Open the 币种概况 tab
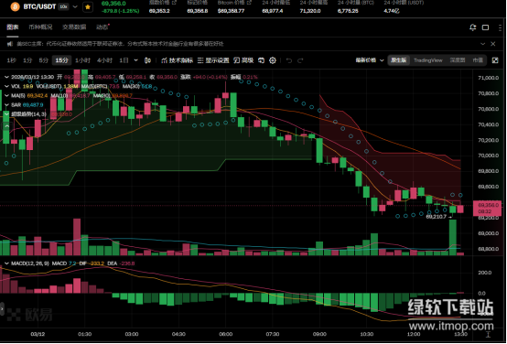This screenshot has width=507, height=344. (40, 27)
